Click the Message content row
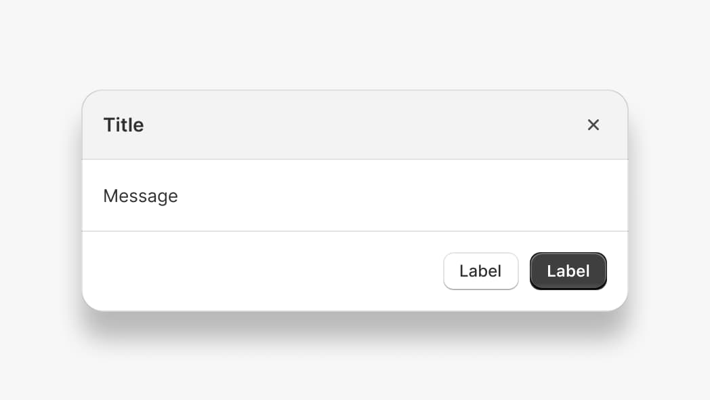 [x=339, y=196]
